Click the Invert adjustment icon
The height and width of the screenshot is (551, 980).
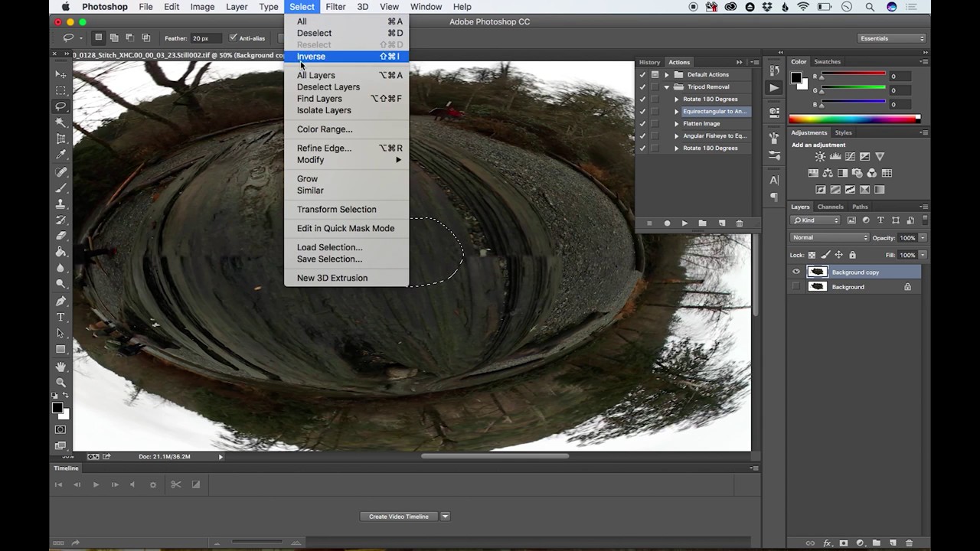tap(820, 190)
